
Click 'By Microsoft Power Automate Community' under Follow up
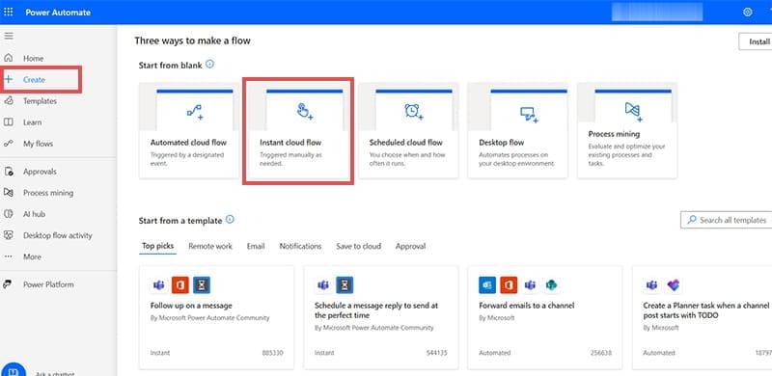210,318
